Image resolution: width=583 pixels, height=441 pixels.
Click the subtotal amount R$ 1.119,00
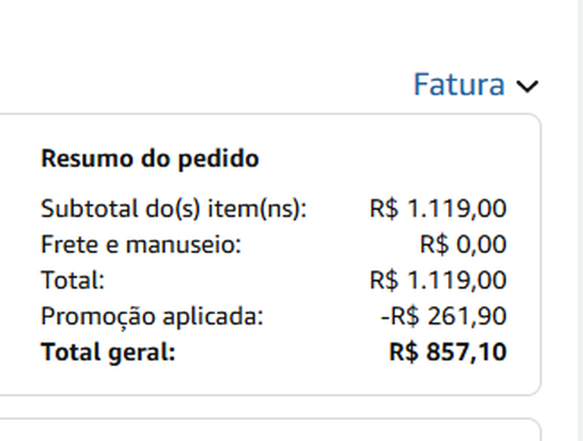pyautogui.click(x=438, y=209)
